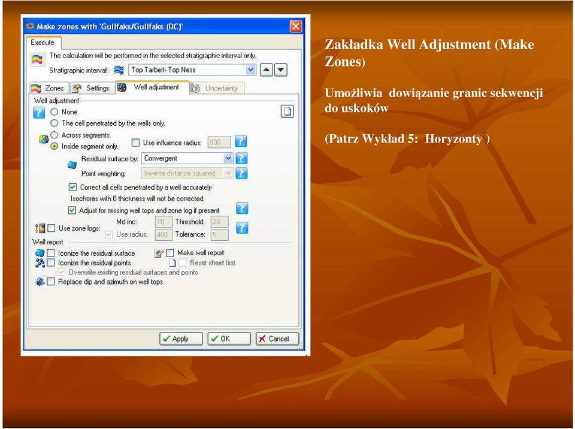575x429 pixels.
Task: Enable the Use influence radius checkbox
Action: point(136,143)
